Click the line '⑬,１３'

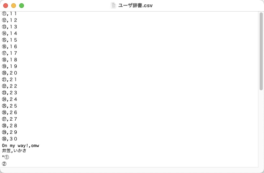pos(10,27)
